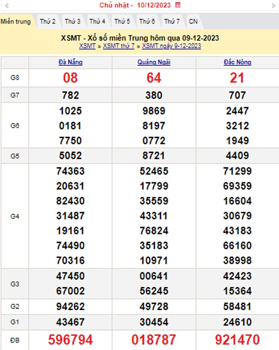The width and height of the screenshot is (279, 350).
Task: Open the Thứ 4 tab
Action: pos(97,22)
